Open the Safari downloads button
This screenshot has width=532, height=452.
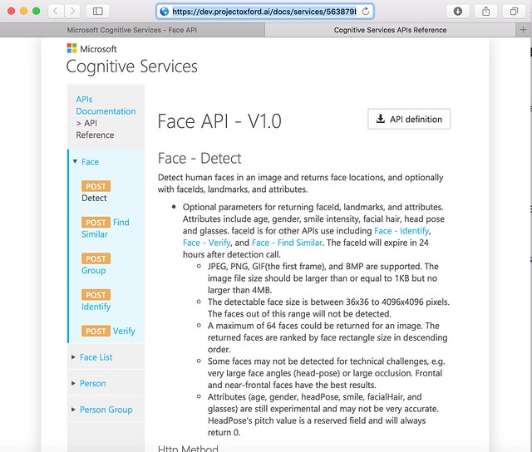pos(458,11)
